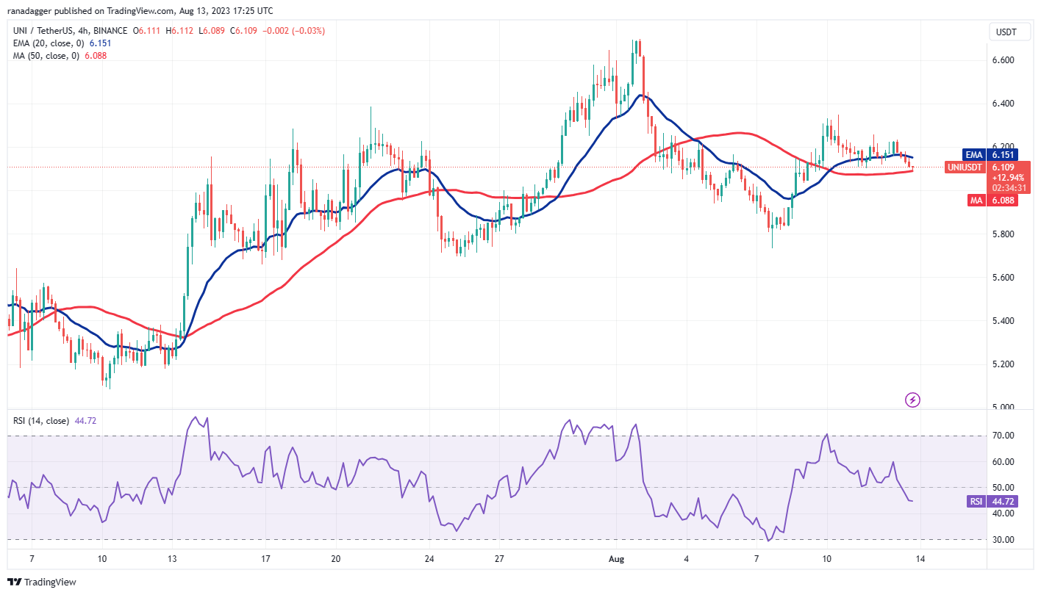Toggle visibility of the MA 50 indicator legend

pyautogui.click(x=46, y=55)
